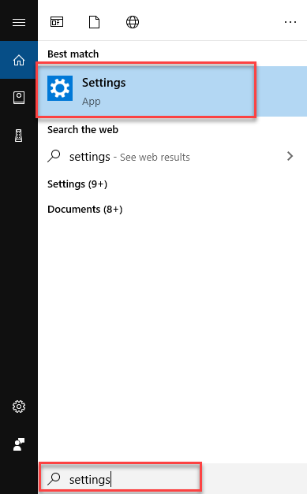Expand the hamburger menu in sidebar
Viewport: 307px width, 494px height.
pyautogui.click(x=19, y=22)
